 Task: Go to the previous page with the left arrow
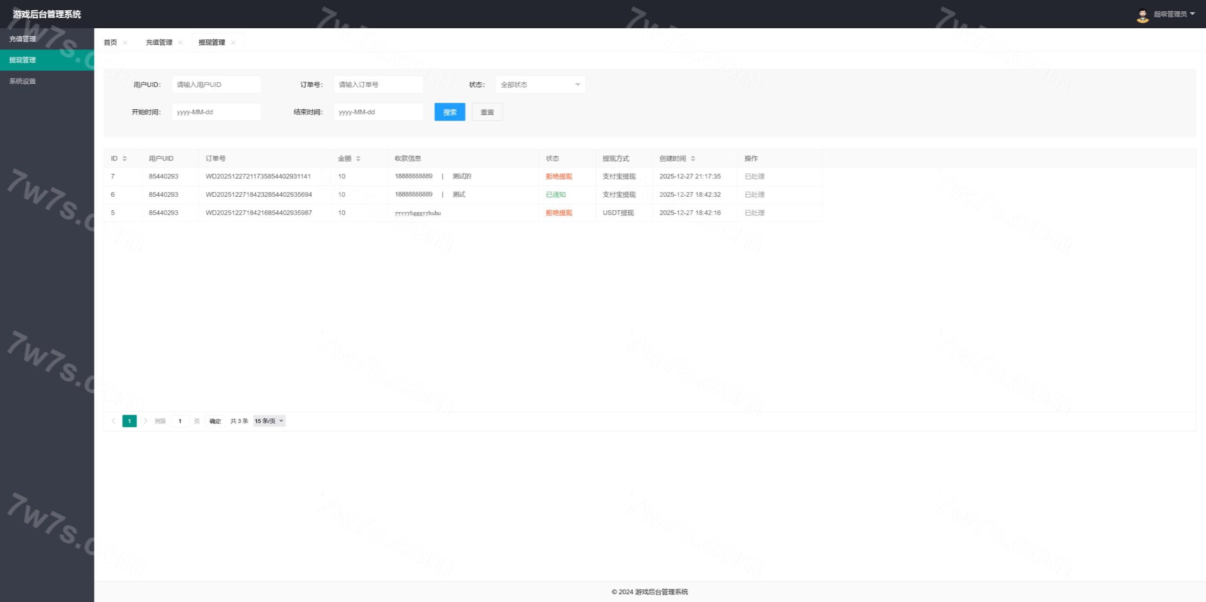(x=114, y=421)
